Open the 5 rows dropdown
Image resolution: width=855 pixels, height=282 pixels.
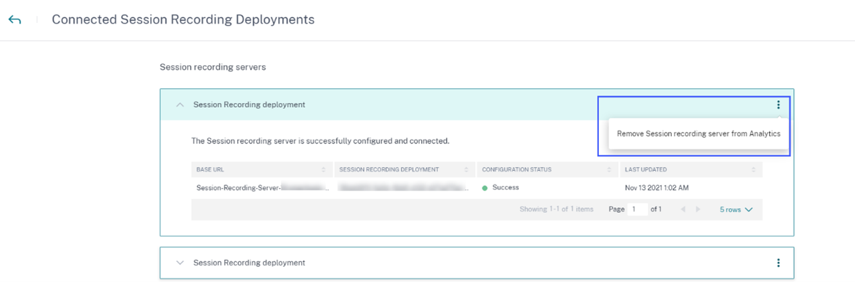click(x=736, y=209)
